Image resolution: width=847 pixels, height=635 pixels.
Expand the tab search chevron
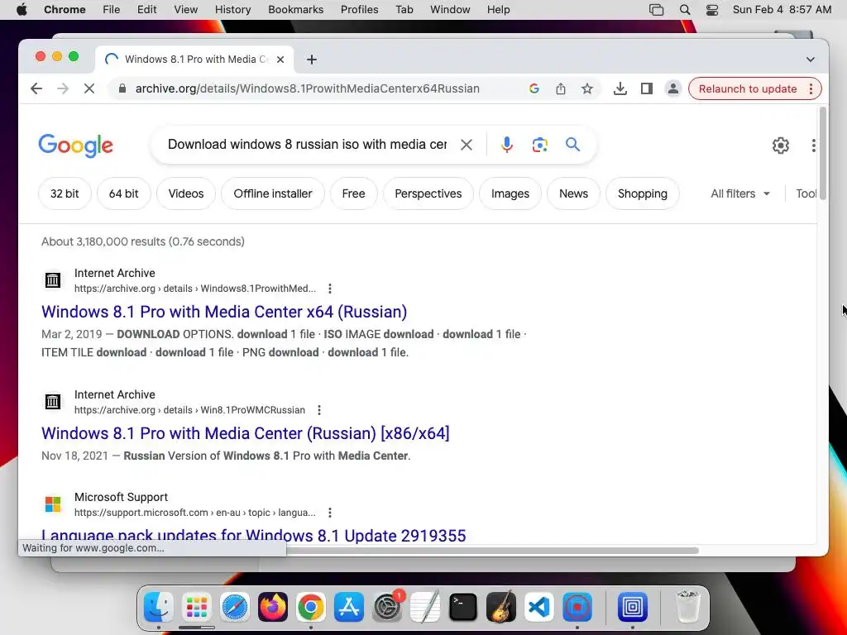click(x=811, y=60)
